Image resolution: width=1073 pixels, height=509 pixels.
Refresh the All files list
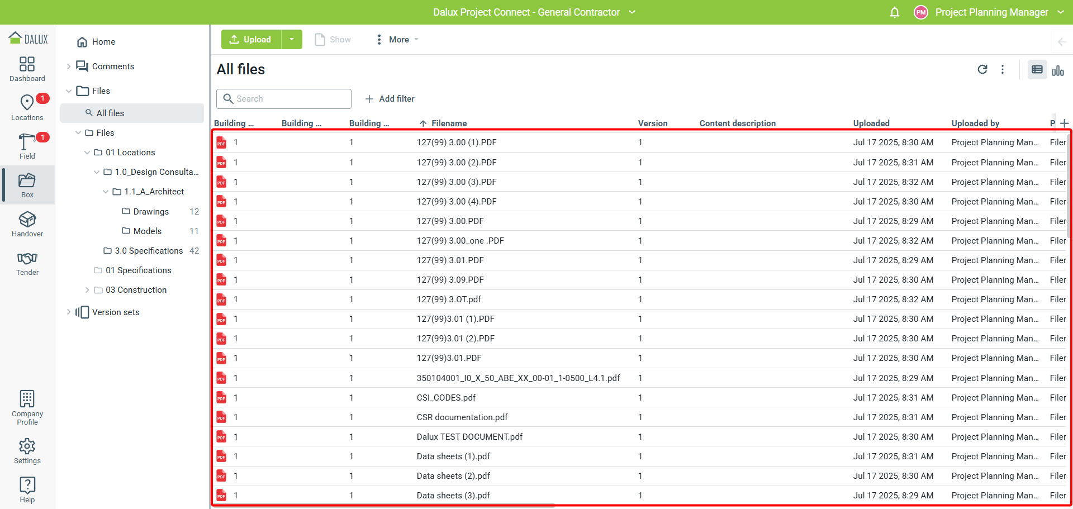click(x=982, y=69)
